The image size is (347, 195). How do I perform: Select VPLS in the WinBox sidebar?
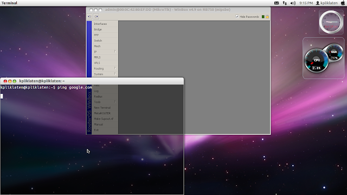click(105, 63)
